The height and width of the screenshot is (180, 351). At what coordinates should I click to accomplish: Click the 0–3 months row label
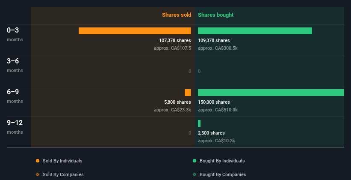tap(15, 34)
